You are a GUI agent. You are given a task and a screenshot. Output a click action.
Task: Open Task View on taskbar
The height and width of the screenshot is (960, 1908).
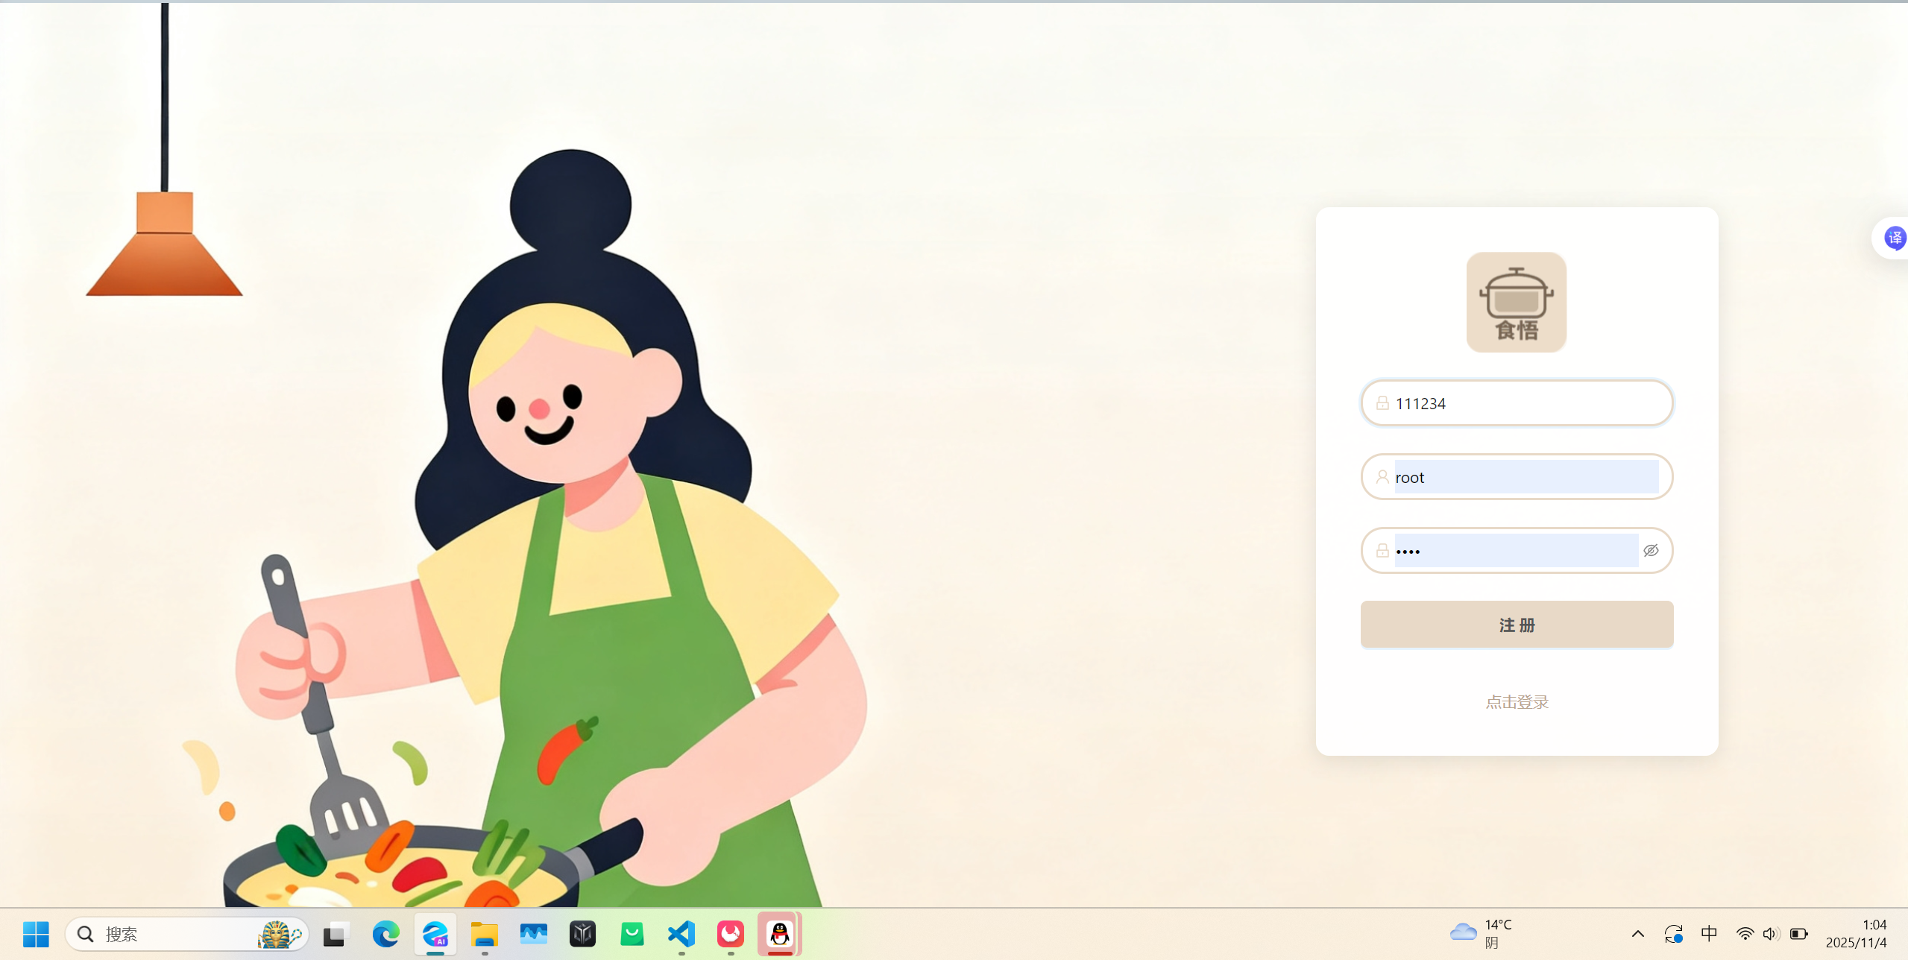336,934
